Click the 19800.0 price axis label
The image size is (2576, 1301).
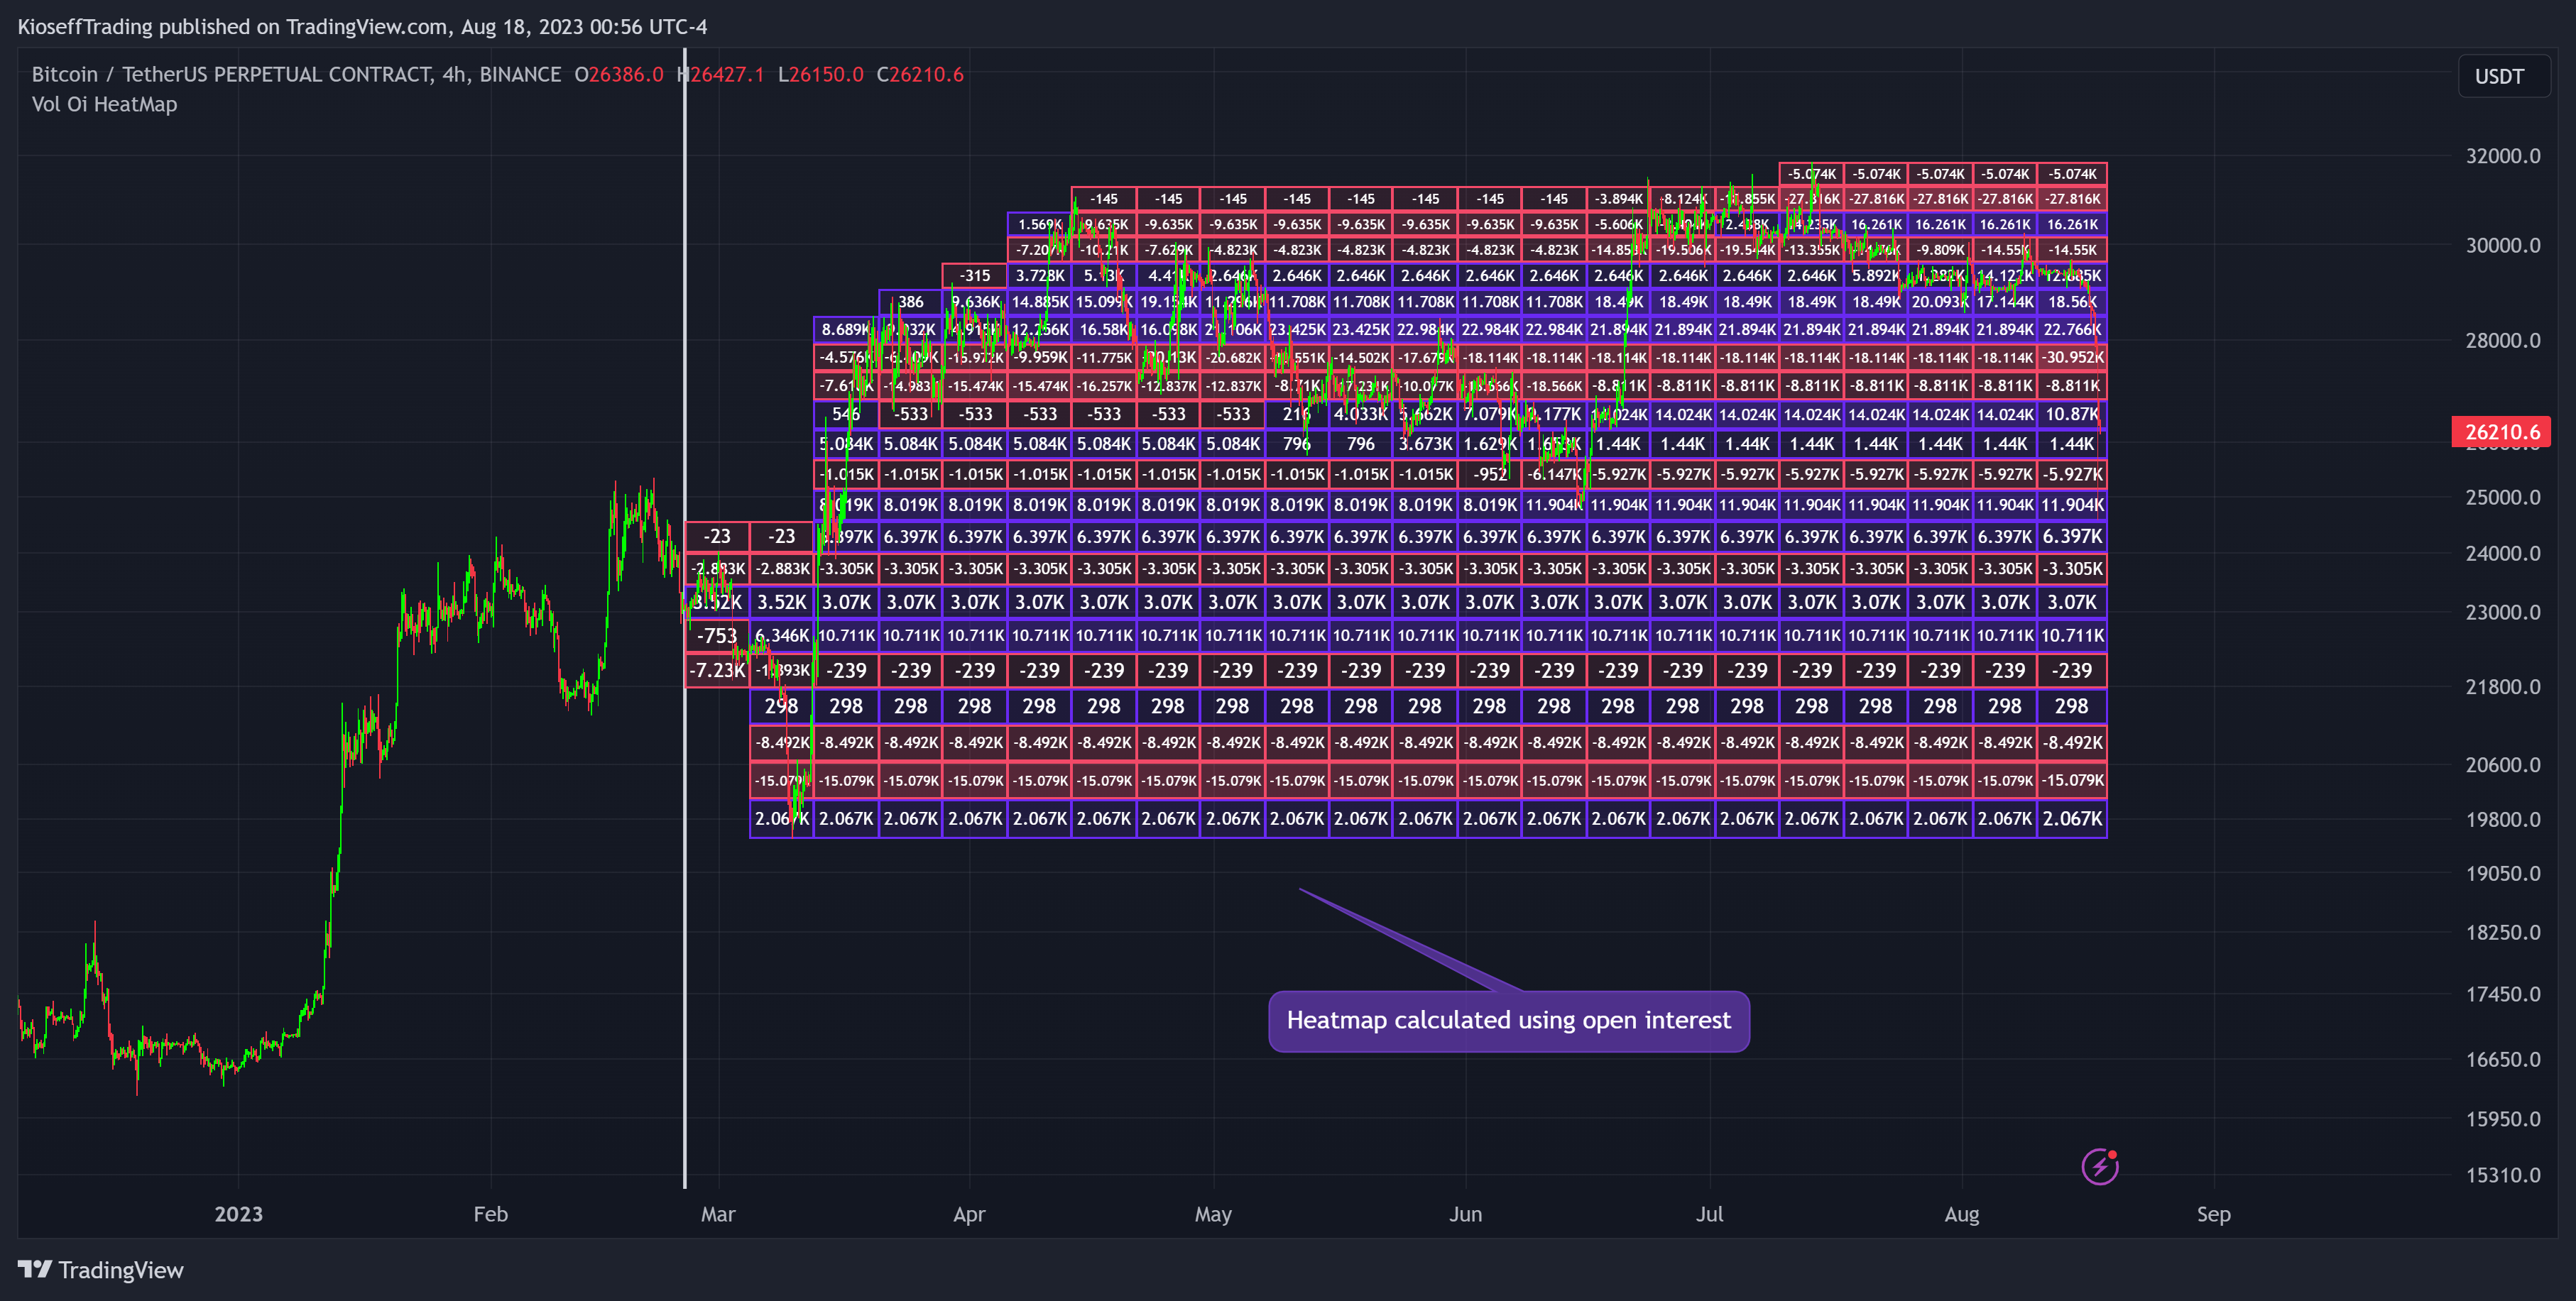pyautogui.click(x=2503, y=820)
